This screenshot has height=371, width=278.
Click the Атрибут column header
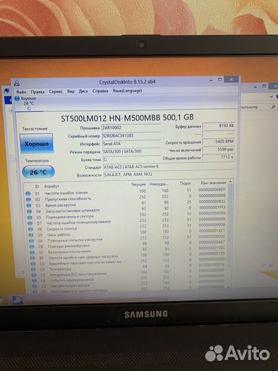[51, 186]
